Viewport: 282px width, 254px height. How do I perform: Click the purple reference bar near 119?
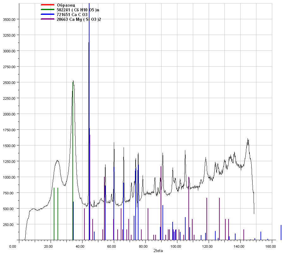coord(207,219)
